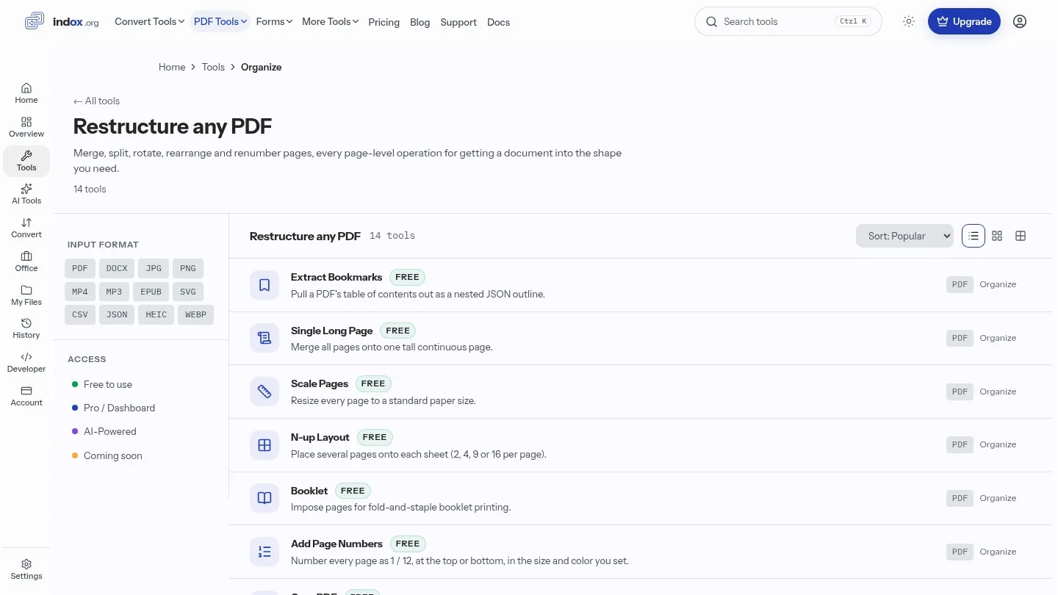Open Account in the left sidebar
1058x595 pixels.
pos(26,396)
